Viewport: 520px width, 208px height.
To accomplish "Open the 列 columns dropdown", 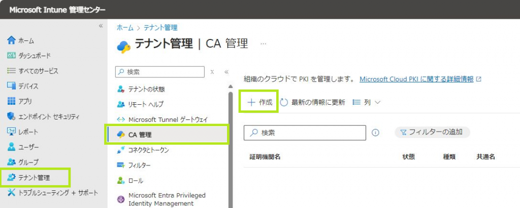I will (x=367, y=103).
